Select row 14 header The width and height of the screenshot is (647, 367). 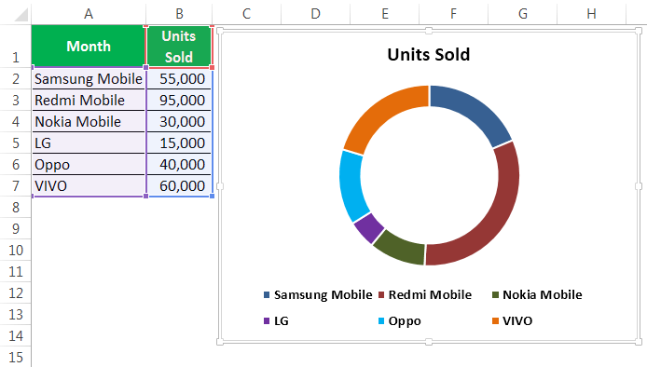point(15,335)
